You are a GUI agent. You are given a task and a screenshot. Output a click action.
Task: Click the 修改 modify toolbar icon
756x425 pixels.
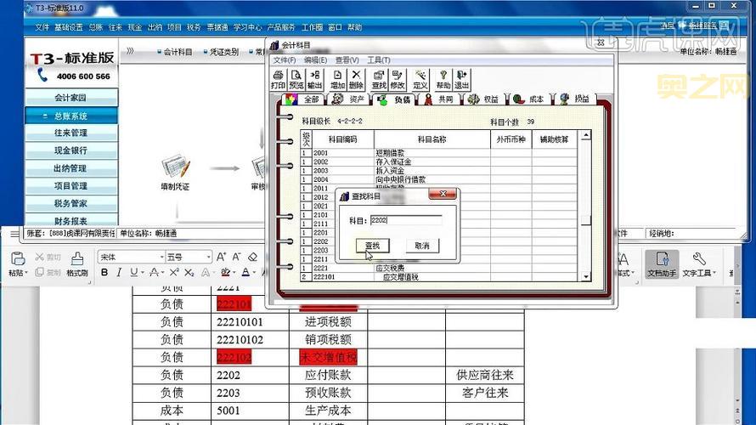(x=398, y=79)
